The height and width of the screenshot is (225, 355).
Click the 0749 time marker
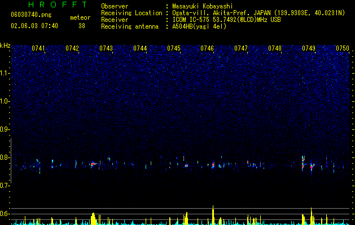click(x=309, y=48)
